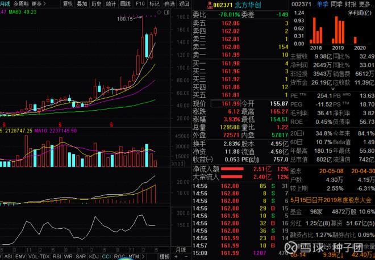Click the 2020 net profit bar

pyautogui.click(x=355, y=40)
